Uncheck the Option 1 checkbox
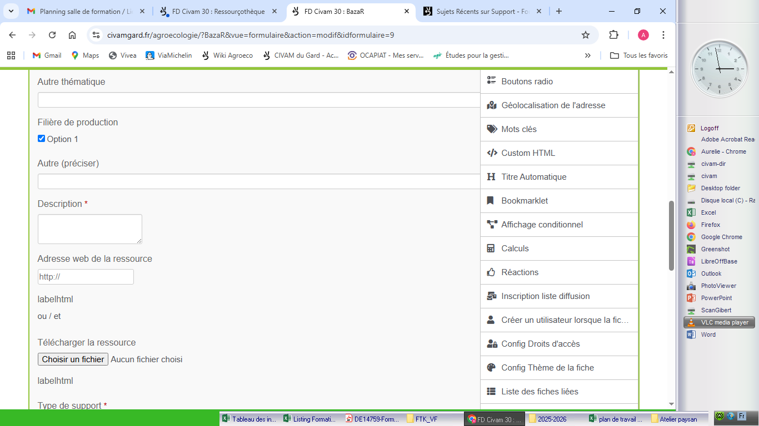 tap(41, 139)
